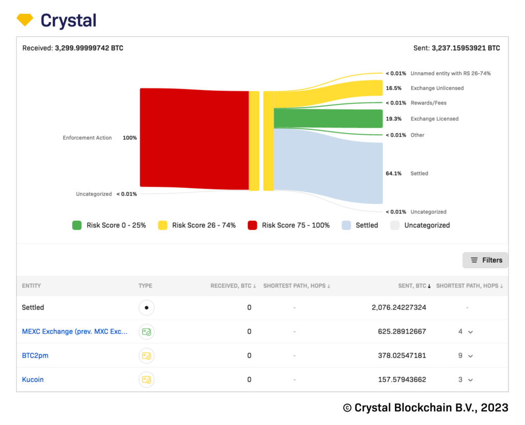The width and height of the screenshot is (525, 425).
Task: Click the green Exchange Licensed flow band
Action: pos(328,119)
